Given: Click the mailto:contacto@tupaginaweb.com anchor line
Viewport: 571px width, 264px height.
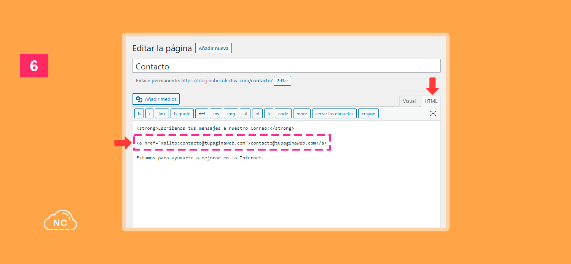Looking at the screenshot, I should pyautogui.click(x=231, y=143).
